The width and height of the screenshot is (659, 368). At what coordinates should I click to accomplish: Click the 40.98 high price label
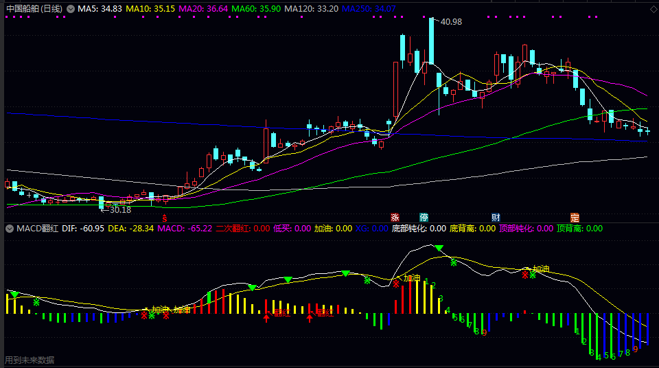[451, 22]
